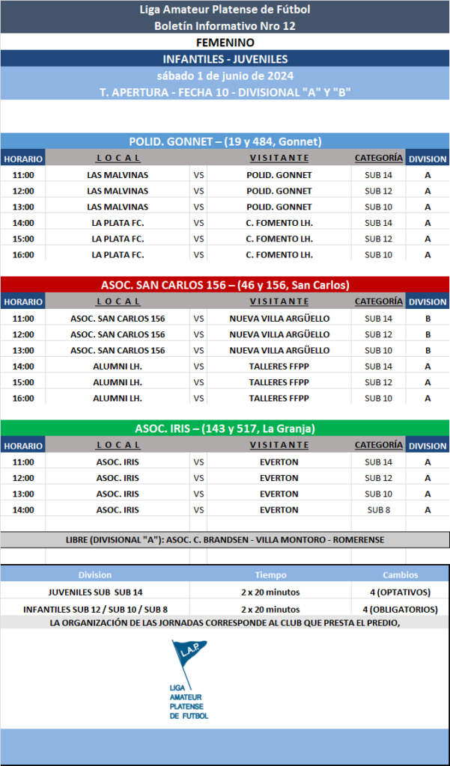Click the logo text 'Liga Amateur Platense de Futbol'

(x=189, y=702)
